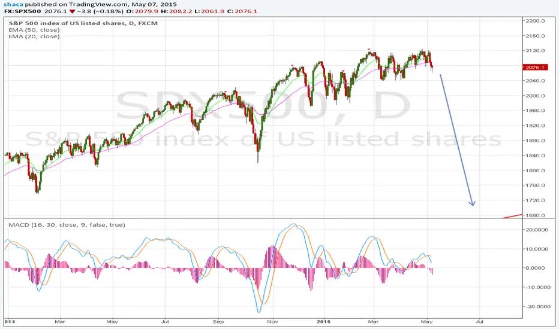Click the 2000.0 price axis label
The width and height of the screenshot is (559, 329).
[x=535, y=95]
